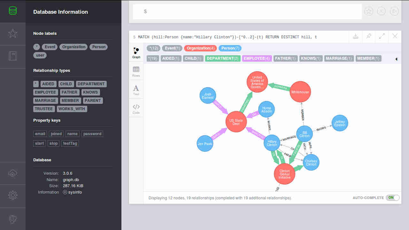Click the AIDED(1) legend badge
This screenshot has width=409, height=230.
171,58
